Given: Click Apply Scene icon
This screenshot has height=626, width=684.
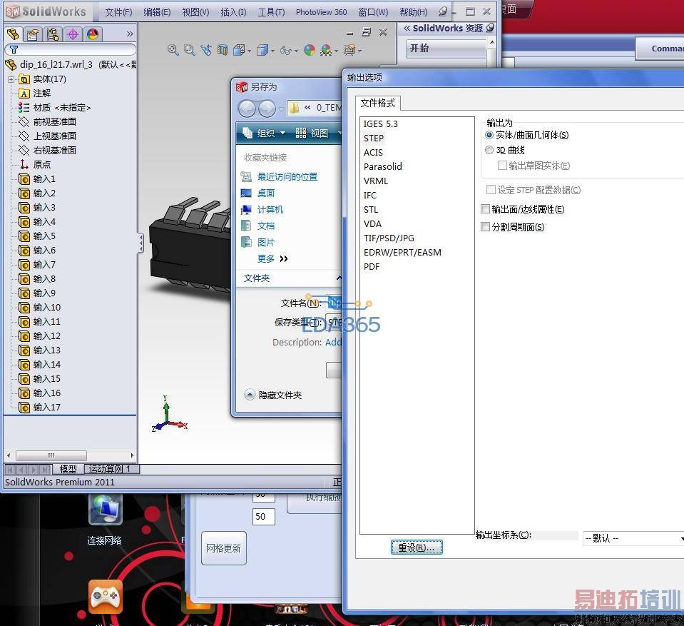Looking at the screenshot, I should 326,50.
